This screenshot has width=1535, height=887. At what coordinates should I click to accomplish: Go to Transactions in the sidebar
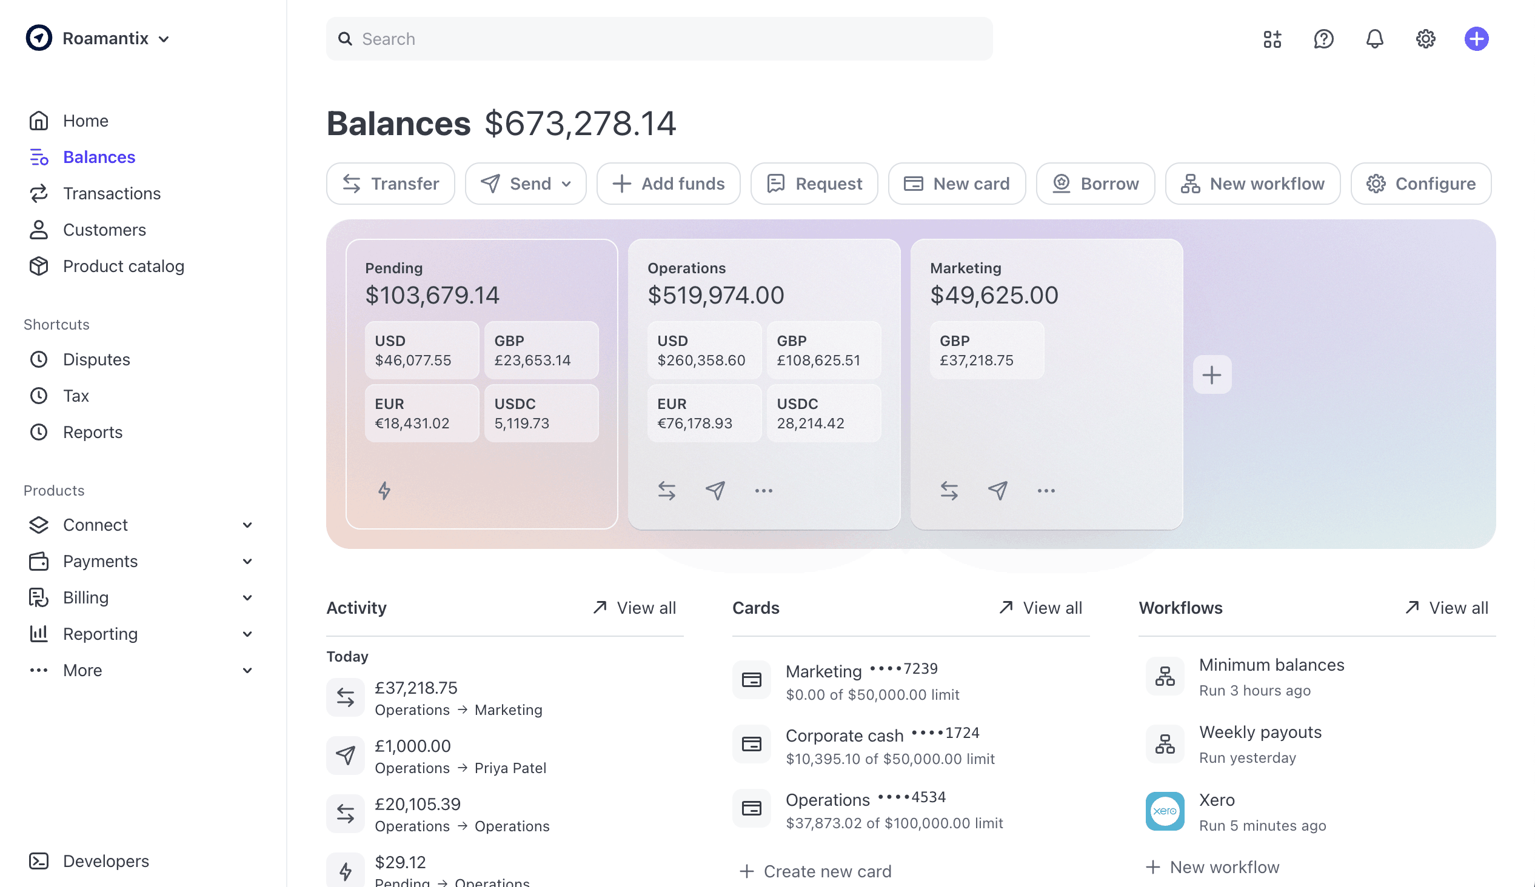[112, 193]
